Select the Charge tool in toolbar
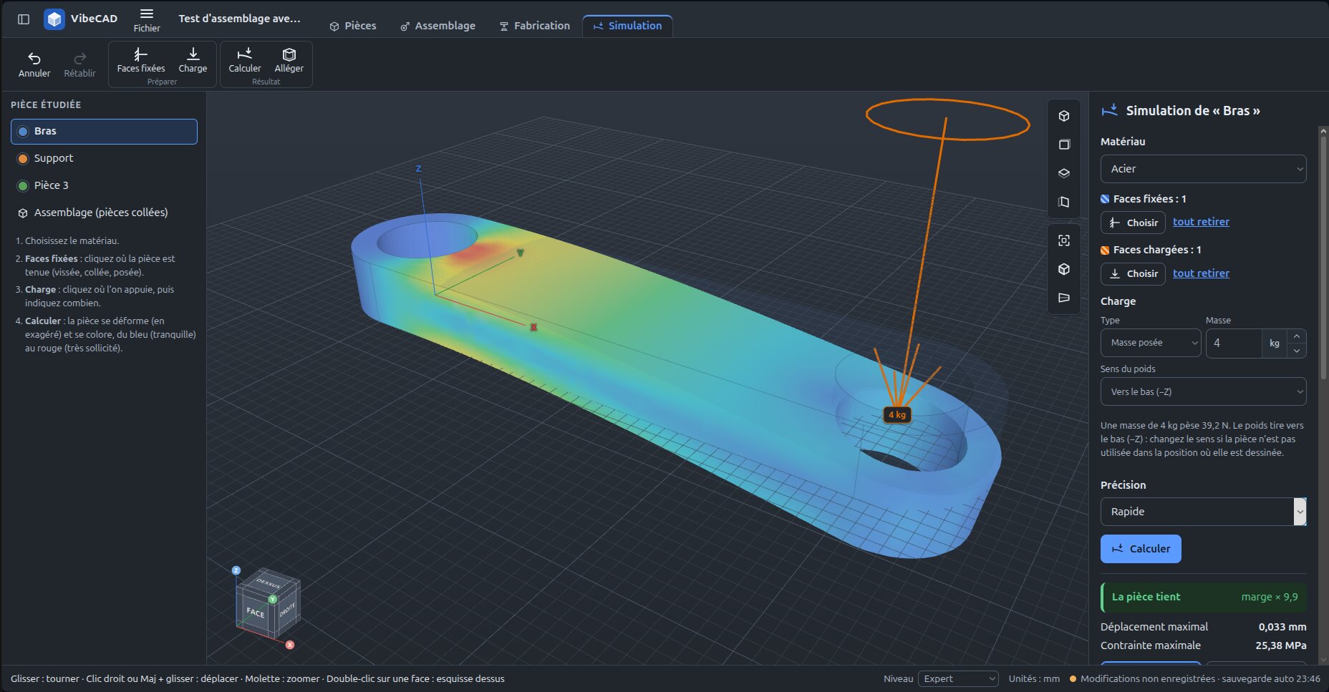Image resolution: width=1329 pixels, height=692 pixels. pos(193,60)
